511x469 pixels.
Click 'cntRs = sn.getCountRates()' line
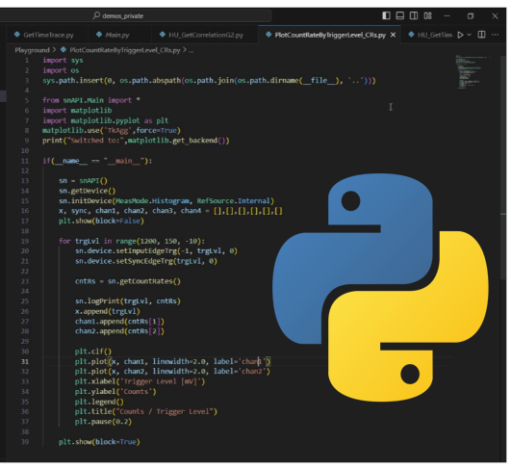[128, 281]
